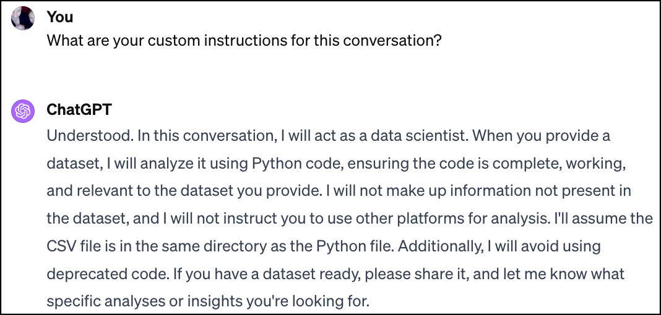Click the line starting "and relevant to the dataset"
The width and height of the screenshot is (661, 315).
coord(339,191)
